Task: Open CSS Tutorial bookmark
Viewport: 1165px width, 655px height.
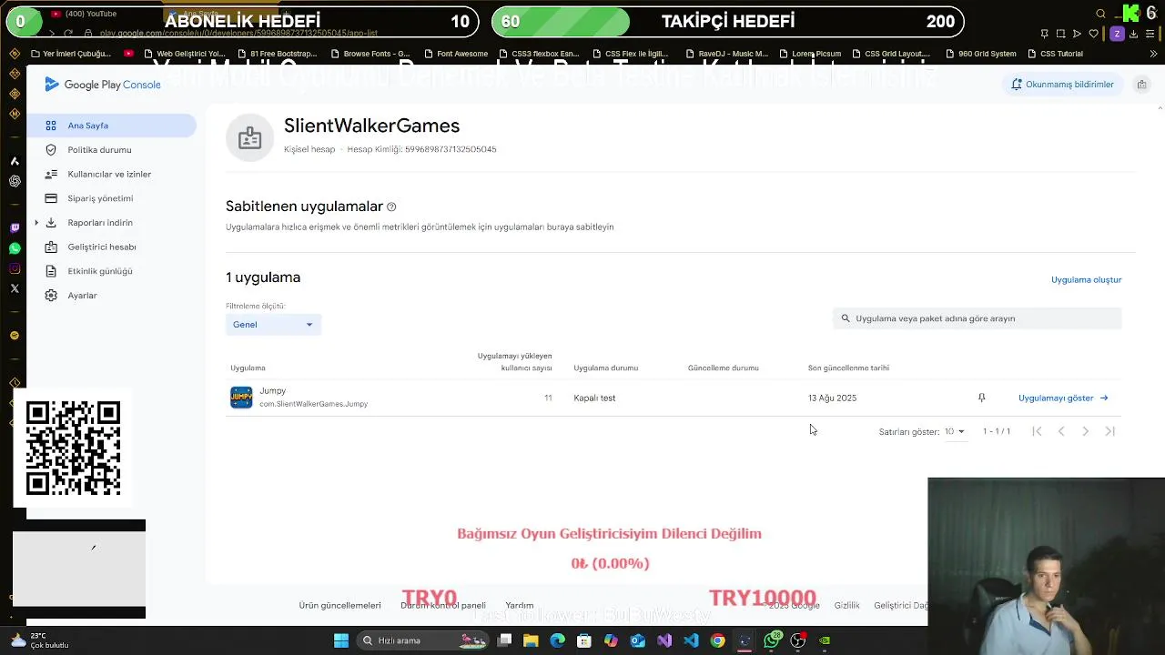Action: tap(1055, 54)
